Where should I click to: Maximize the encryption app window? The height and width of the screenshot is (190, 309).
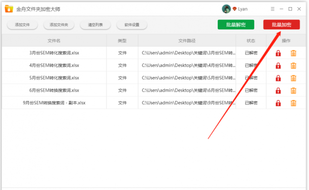pyautogui.click(x=290, y=9)
